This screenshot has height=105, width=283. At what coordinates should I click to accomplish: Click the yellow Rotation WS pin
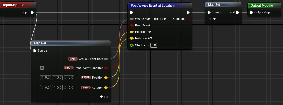132,38
